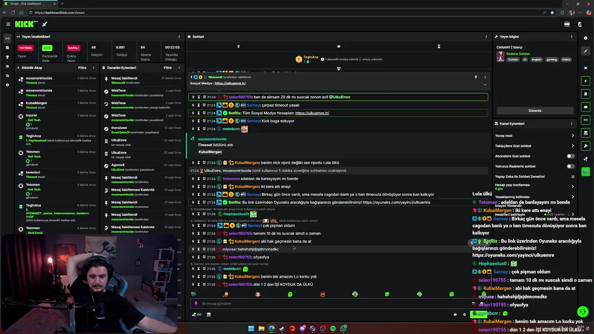Image resolution: width=594 pixels, height=334 pixels.
Task: Open Etkinlik Akışı three-dot menu
Action: (x=94, y=68)
